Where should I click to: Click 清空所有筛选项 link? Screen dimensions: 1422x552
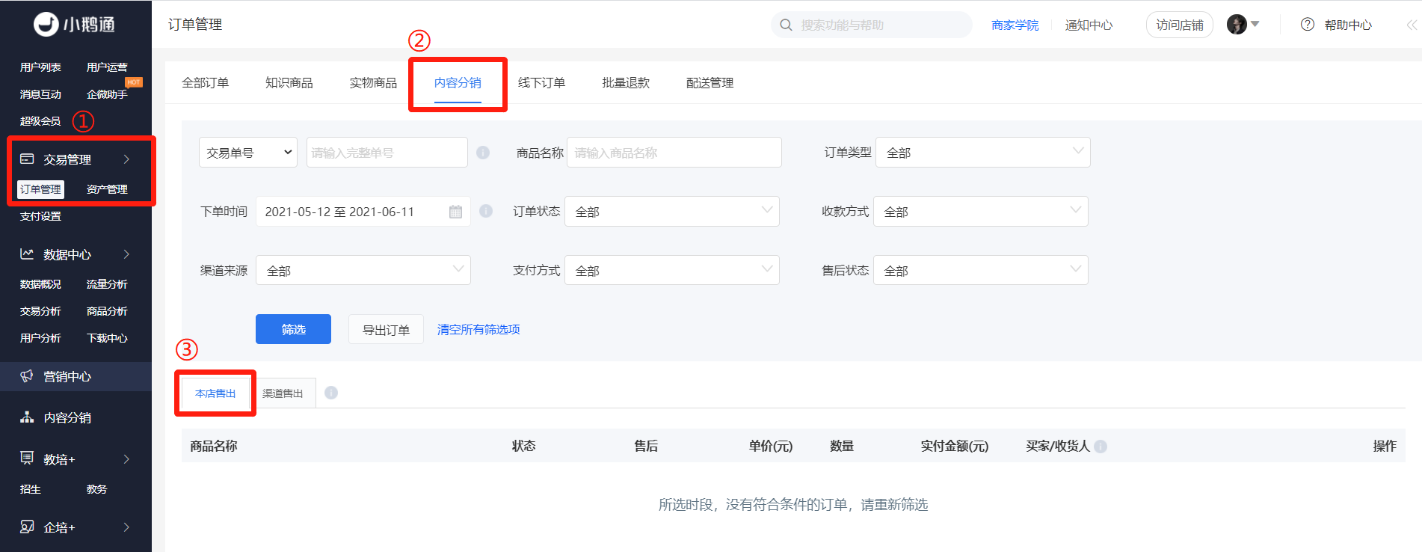pyautogui.click(x=478, y=329)
